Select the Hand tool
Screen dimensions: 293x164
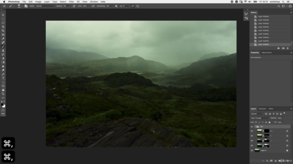tap(3, 90)
